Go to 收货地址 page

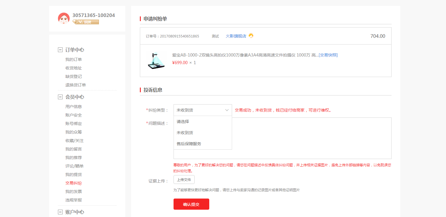[73, 68]
